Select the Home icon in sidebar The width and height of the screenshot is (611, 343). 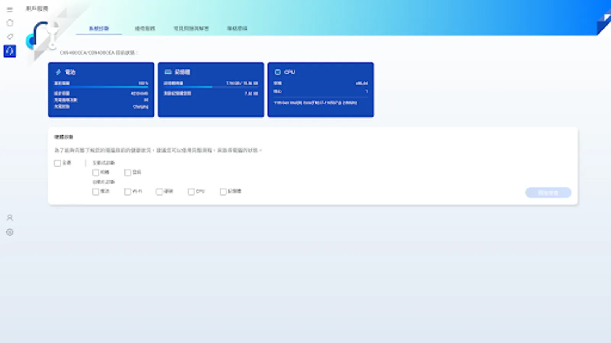[x=10, y=22]
